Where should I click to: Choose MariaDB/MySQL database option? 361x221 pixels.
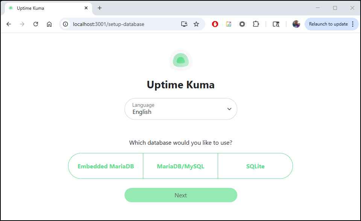click(x=180, y=166)
